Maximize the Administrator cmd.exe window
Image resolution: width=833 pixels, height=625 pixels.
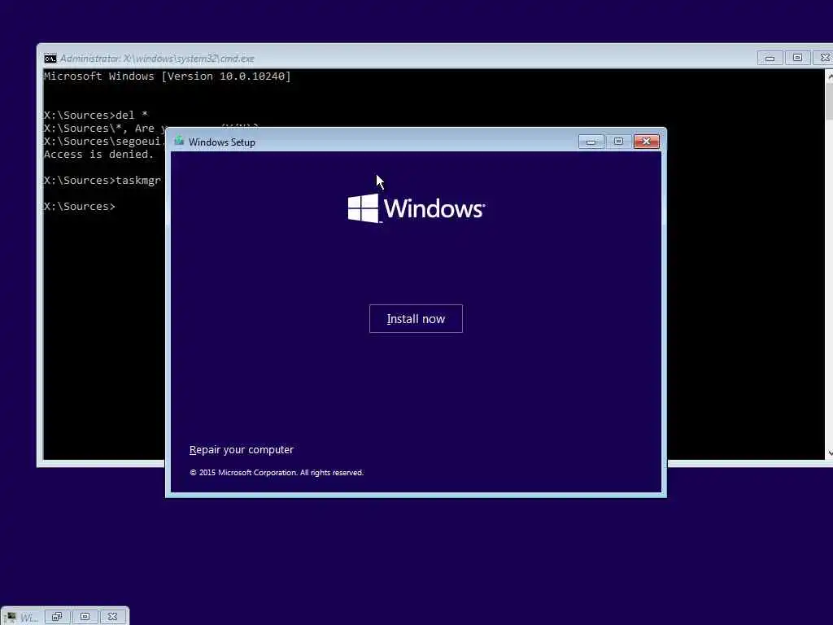point(797,58)
